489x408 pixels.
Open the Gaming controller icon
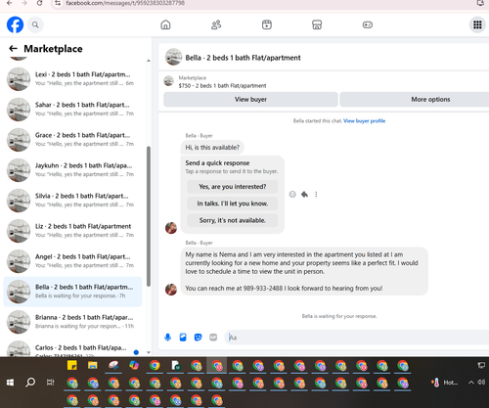[x=368, y=24]
